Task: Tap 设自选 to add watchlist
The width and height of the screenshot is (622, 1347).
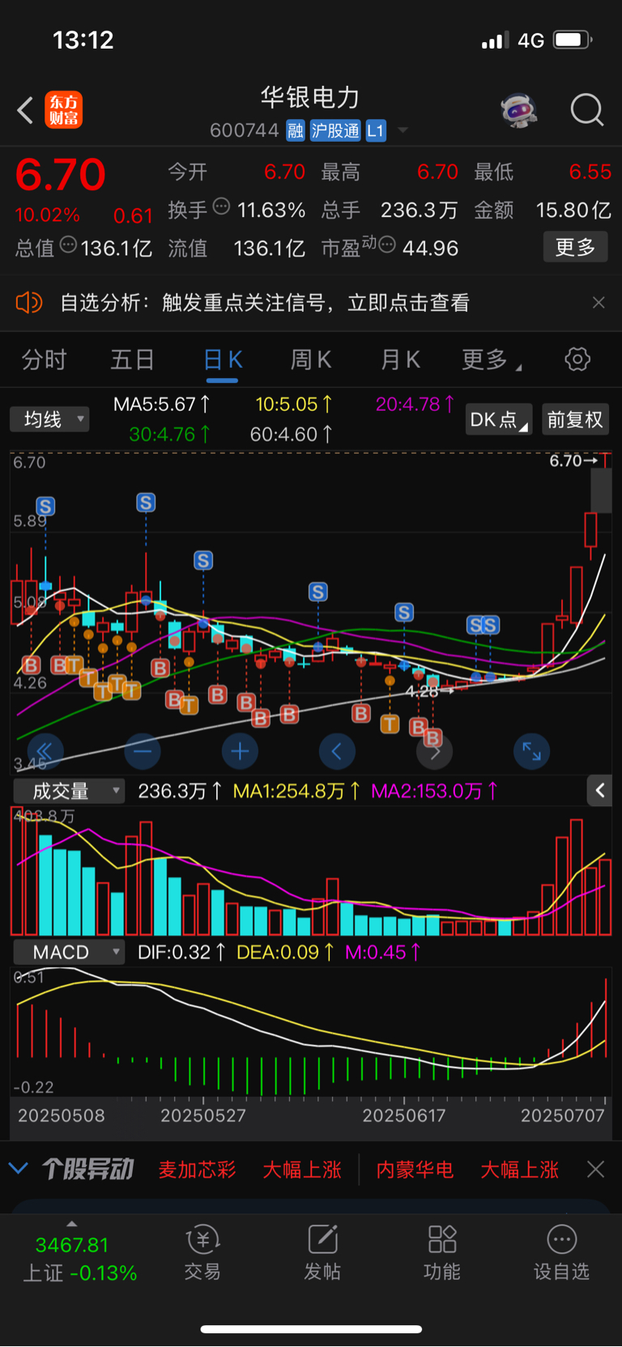Action: click(561, 1251)
